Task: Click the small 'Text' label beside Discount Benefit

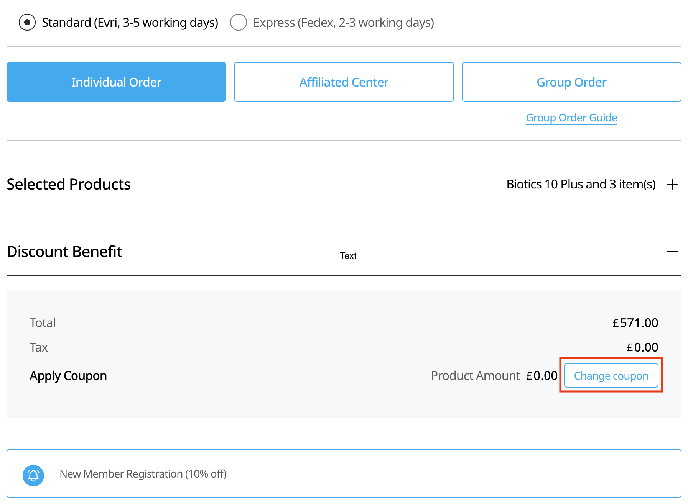Action: point(348,256)
